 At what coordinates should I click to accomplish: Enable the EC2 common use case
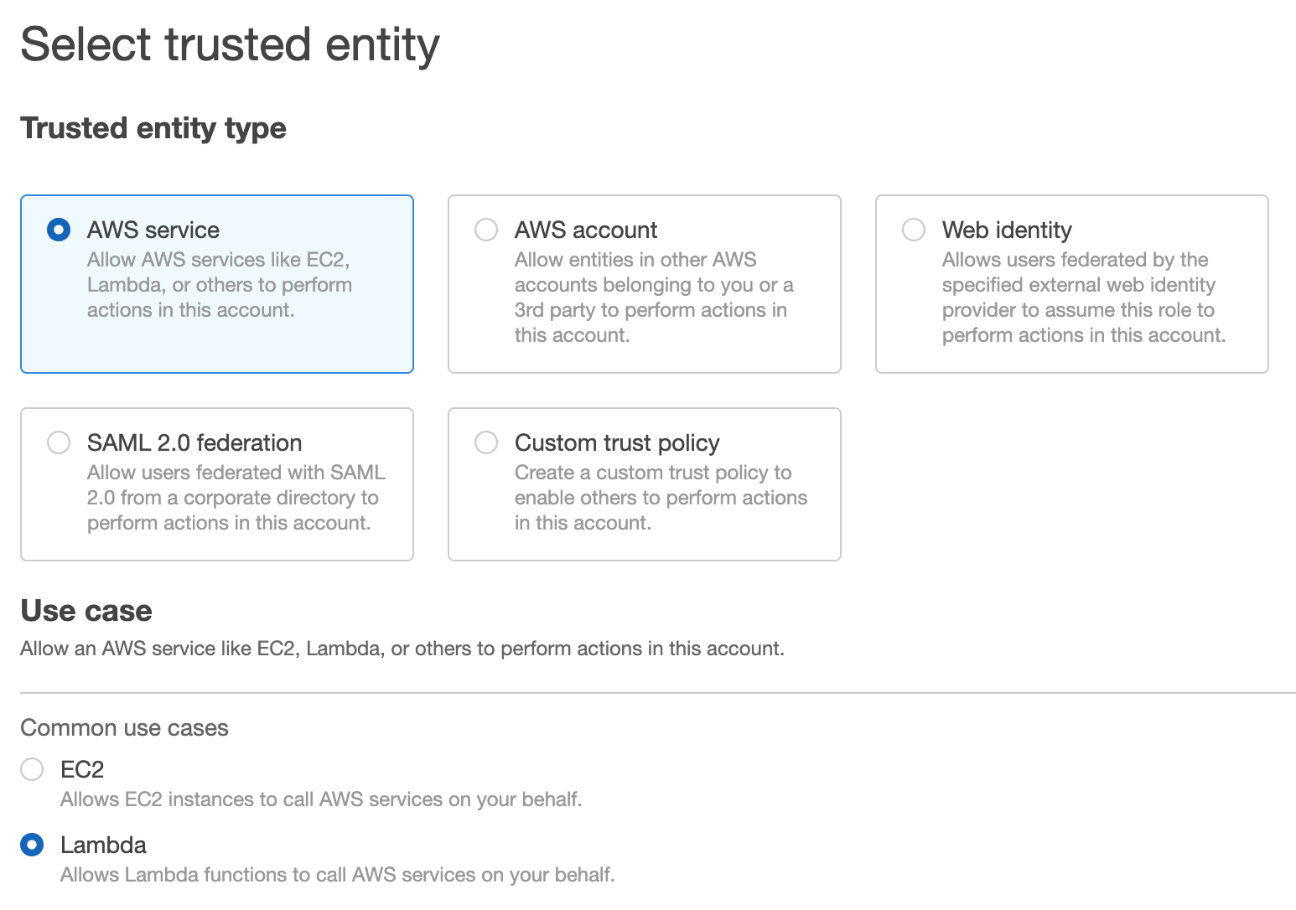click(x=31, y=768)
